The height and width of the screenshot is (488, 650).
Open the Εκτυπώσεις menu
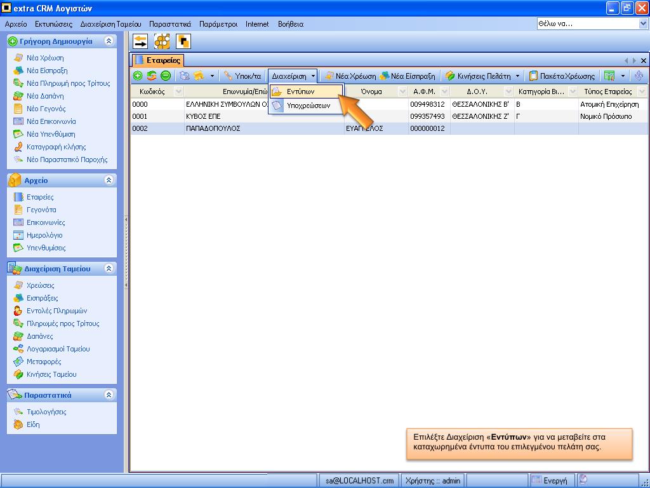coord(53,24)
